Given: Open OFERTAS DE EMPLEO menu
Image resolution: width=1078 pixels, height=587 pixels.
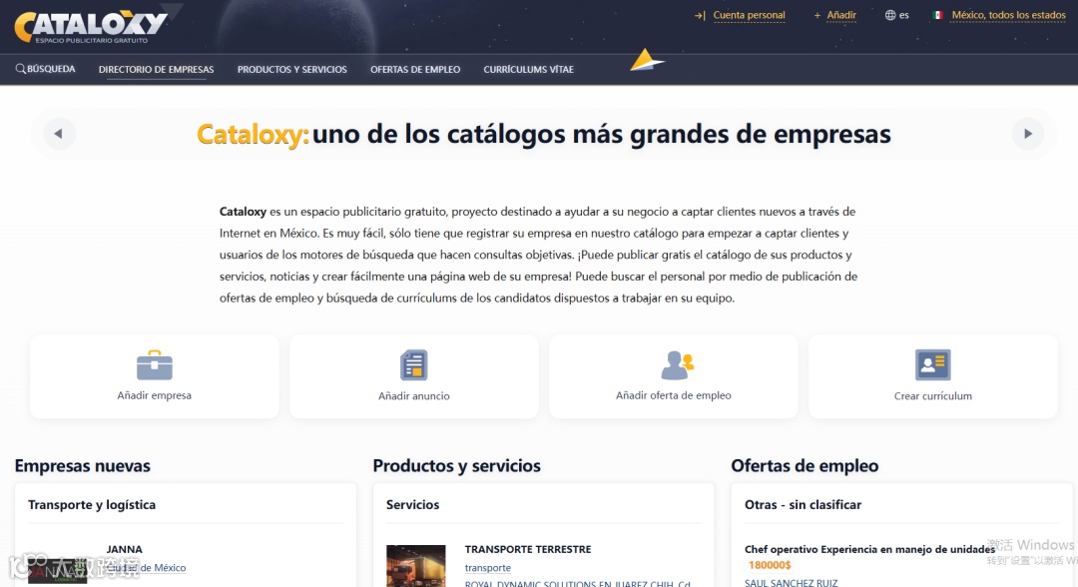Looking at the screenshot, I should 415,70.
